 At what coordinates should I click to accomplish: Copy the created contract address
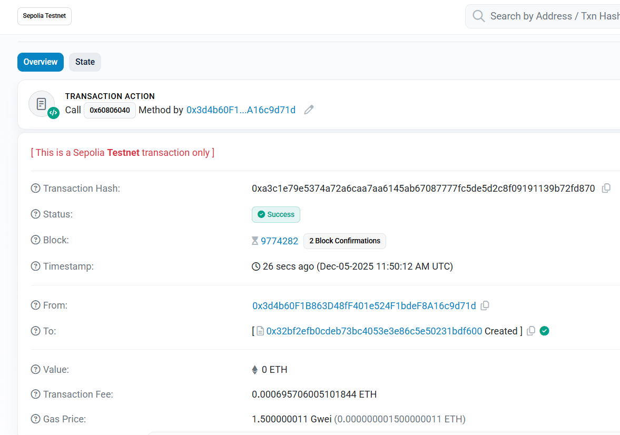531,331
